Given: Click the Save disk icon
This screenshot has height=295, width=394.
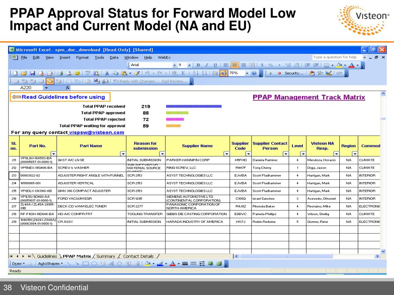Looking at the screenshot, I should click(x=32, y=73).
